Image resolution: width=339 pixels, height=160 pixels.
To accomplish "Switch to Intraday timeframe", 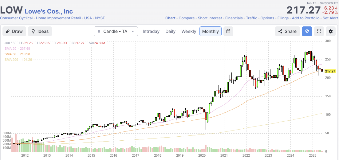I will tap(151, 31).
